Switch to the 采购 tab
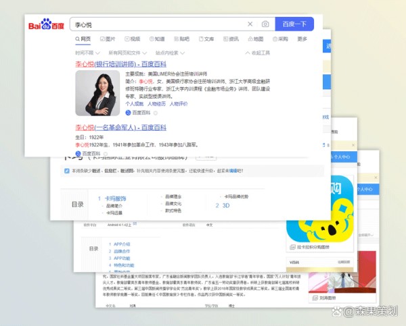Image resolution: width=406 pixels, height=326 pixels. pyautogui.click(x=280, y=39)
